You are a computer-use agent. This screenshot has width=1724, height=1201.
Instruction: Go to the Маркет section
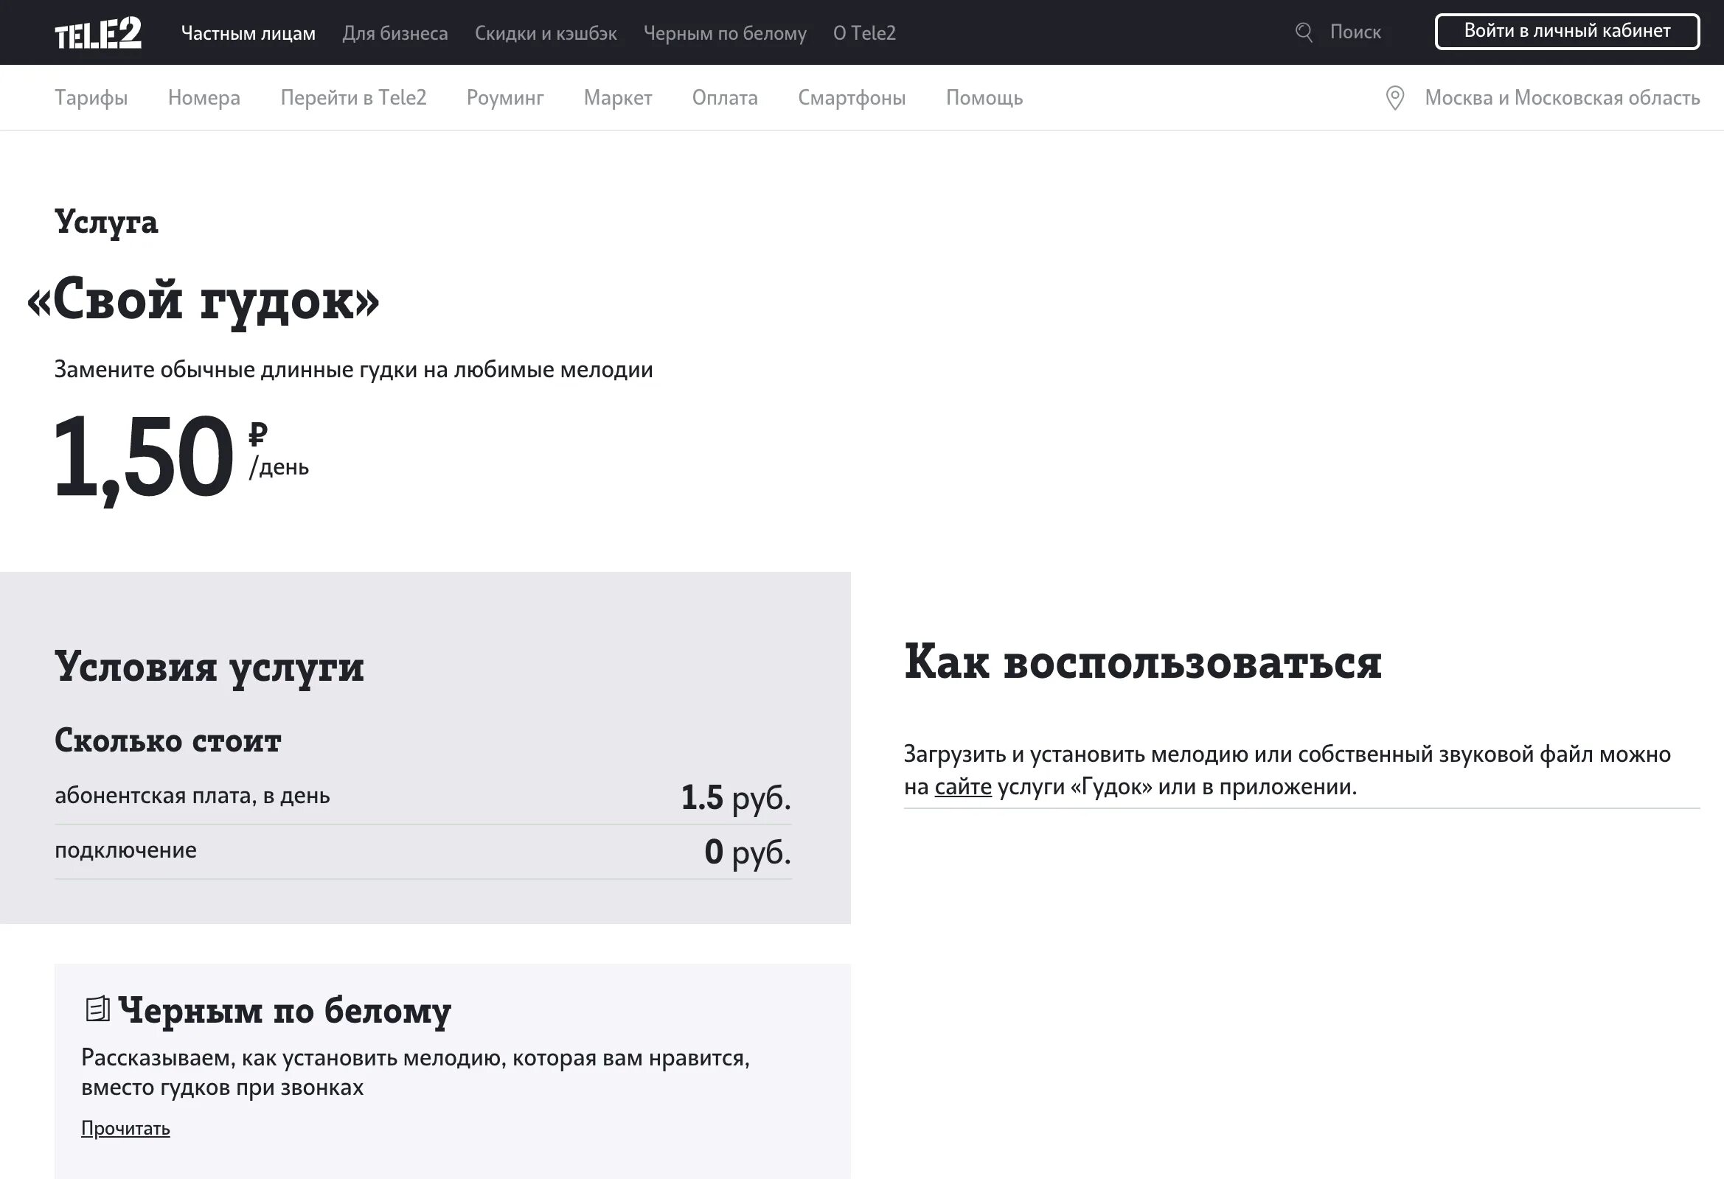click(618, 97)
